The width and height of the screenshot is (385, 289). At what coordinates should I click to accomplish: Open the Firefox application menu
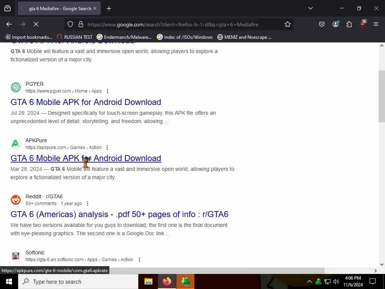pos(376,24)
